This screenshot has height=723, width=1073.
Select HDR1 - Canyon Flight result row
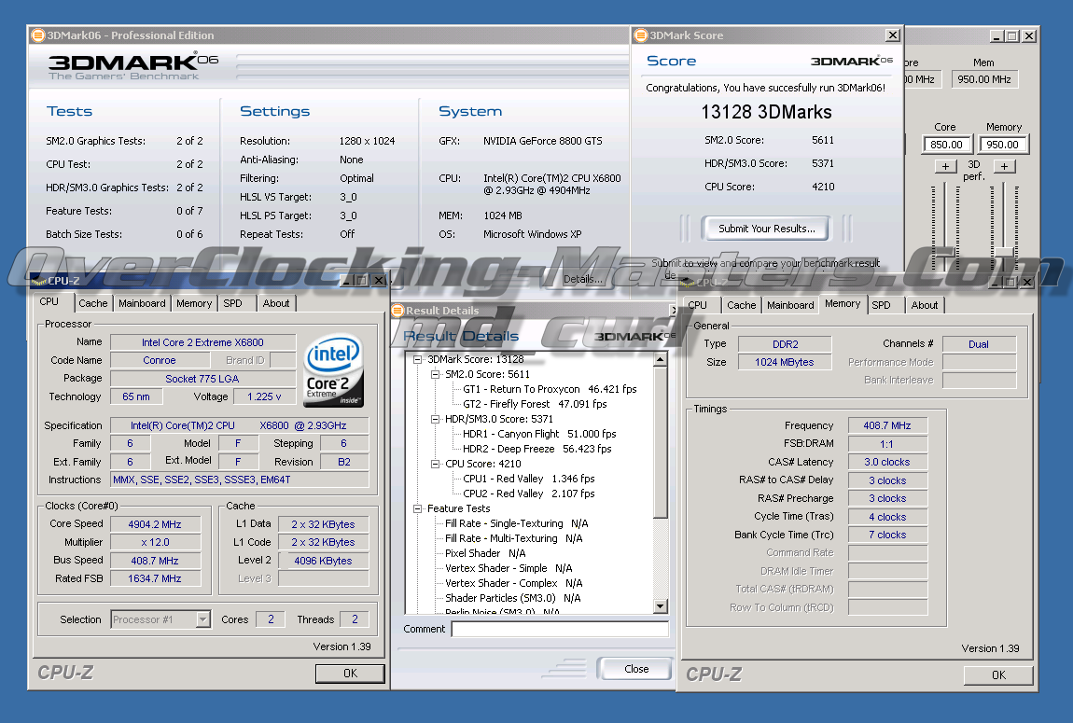click(x=539, y=435)
